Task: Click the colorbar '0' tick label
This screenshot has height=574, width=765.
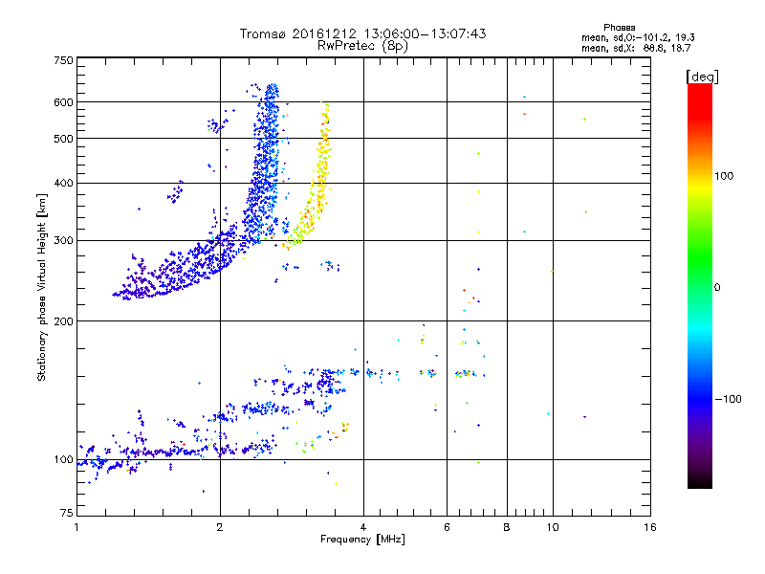Action: (717, 288)
